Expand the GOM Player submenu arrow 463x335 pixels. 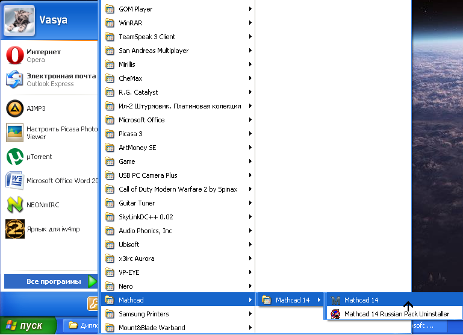(x=250, y=9)
